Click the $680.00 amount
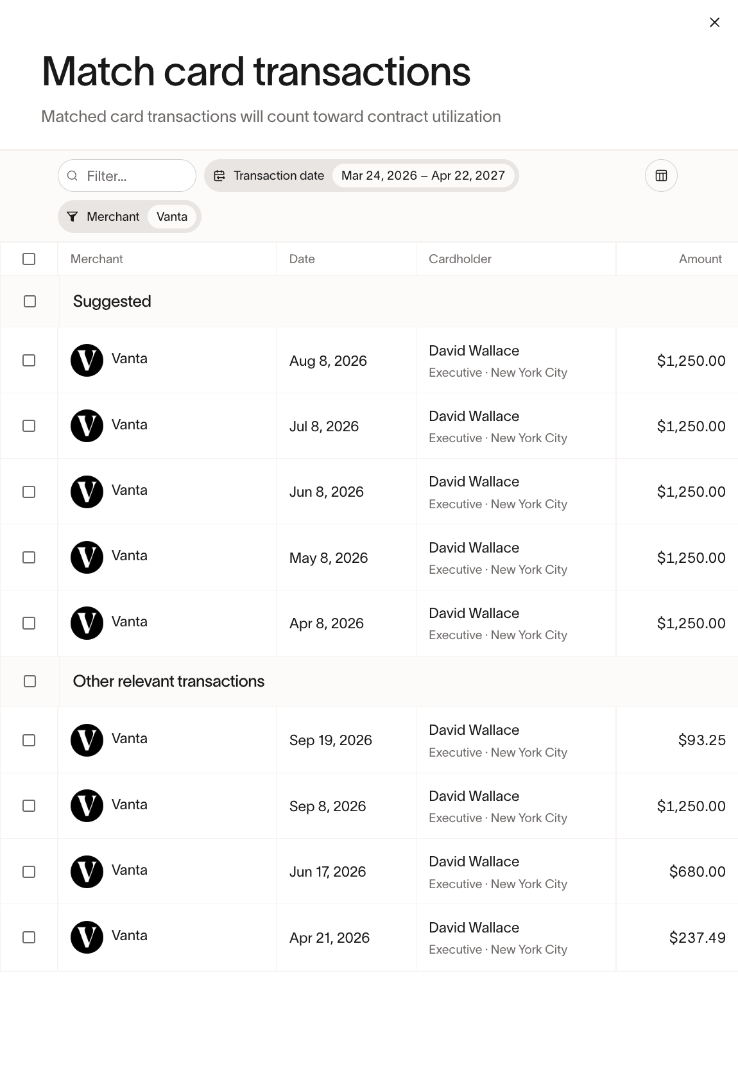 tap(698, 872)
